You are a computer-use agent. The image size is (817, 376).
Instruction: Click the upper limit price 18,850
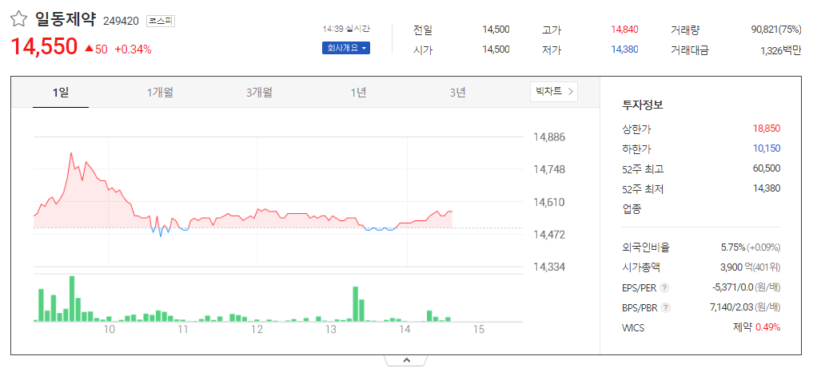767,129
